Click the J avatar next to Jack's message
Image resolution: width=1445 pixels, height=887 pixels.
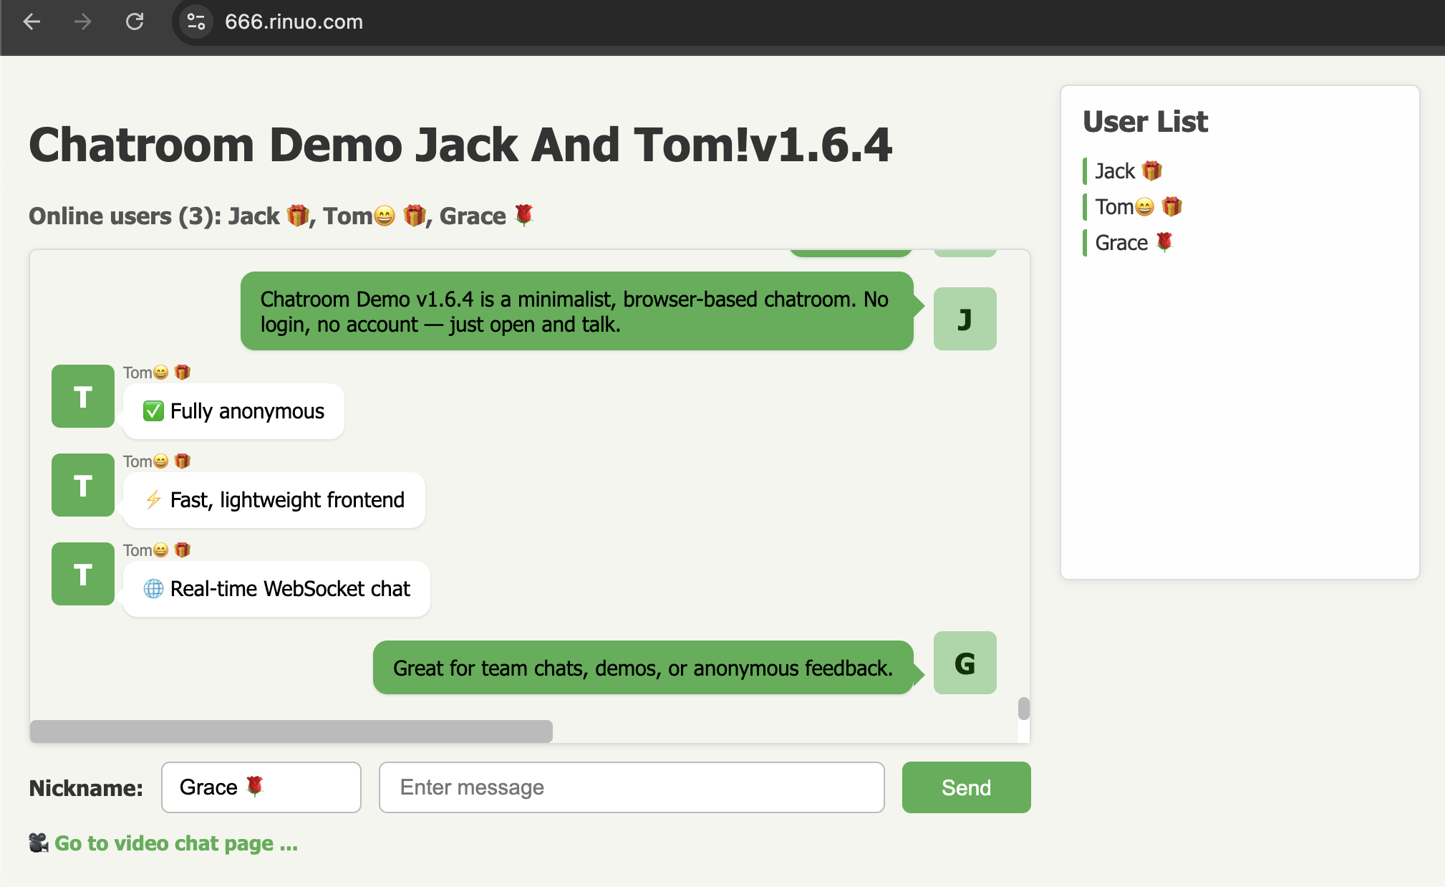pyautogui.click(x=965, y=319)
